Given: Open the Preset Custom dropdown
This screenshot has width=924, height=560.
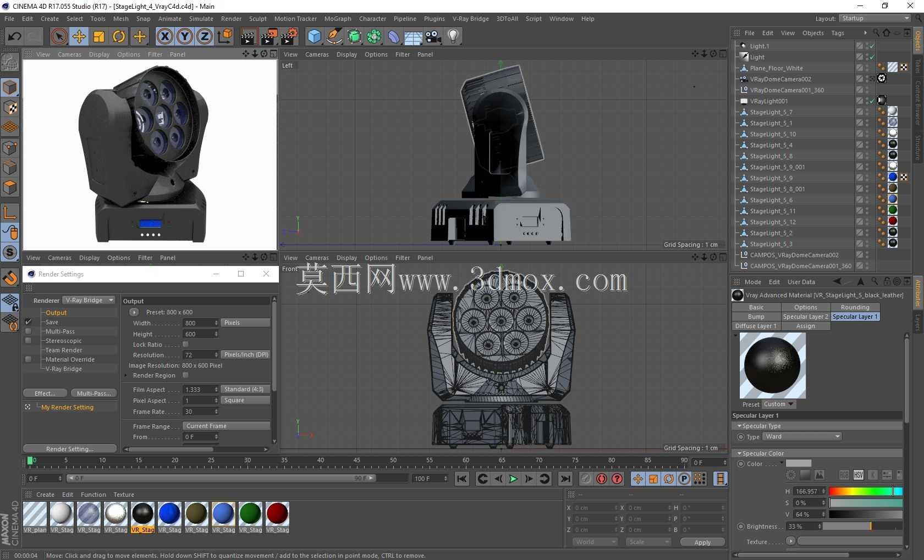Looking at the screenshot, I should 779,404.
